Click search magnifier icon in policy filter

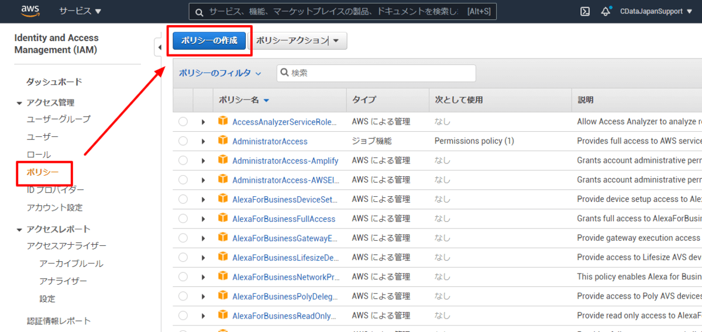click(x=284, y=73)
